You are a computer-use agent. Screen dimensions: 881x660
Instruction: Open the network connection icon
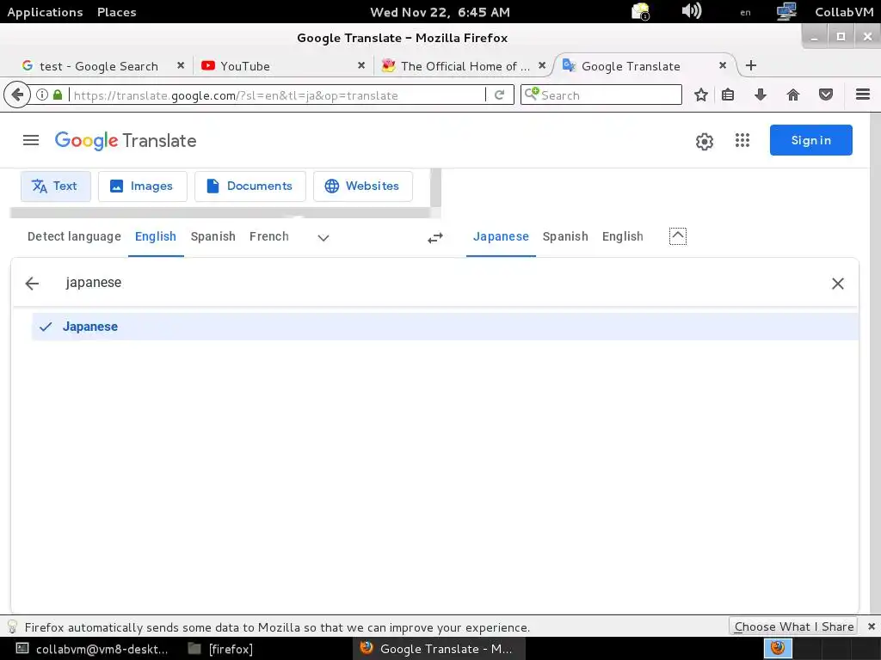[786, 11]
